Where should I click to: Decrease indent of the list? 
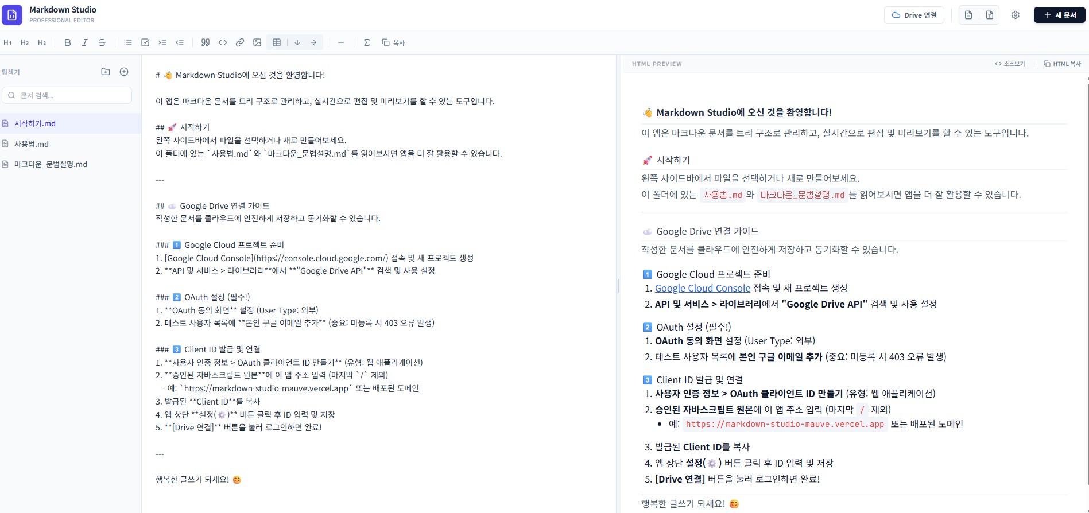coord(180,42)
